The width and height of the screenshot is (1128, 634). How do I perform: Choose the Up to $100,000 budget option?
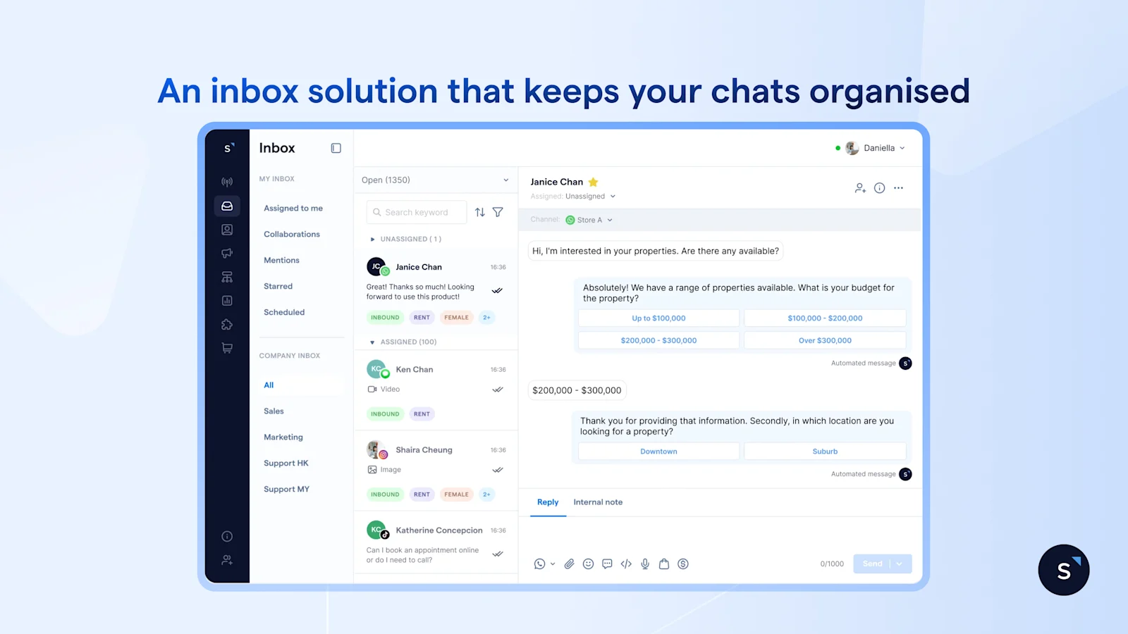click(658, 318)
